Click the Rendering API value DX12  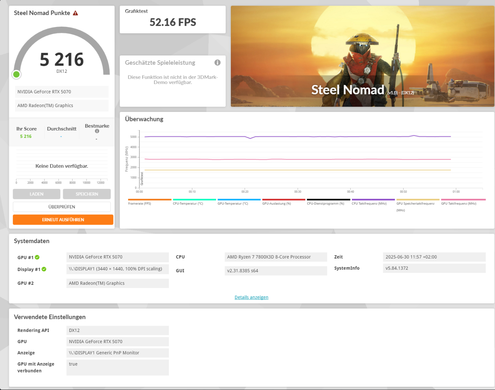[118, 331]
